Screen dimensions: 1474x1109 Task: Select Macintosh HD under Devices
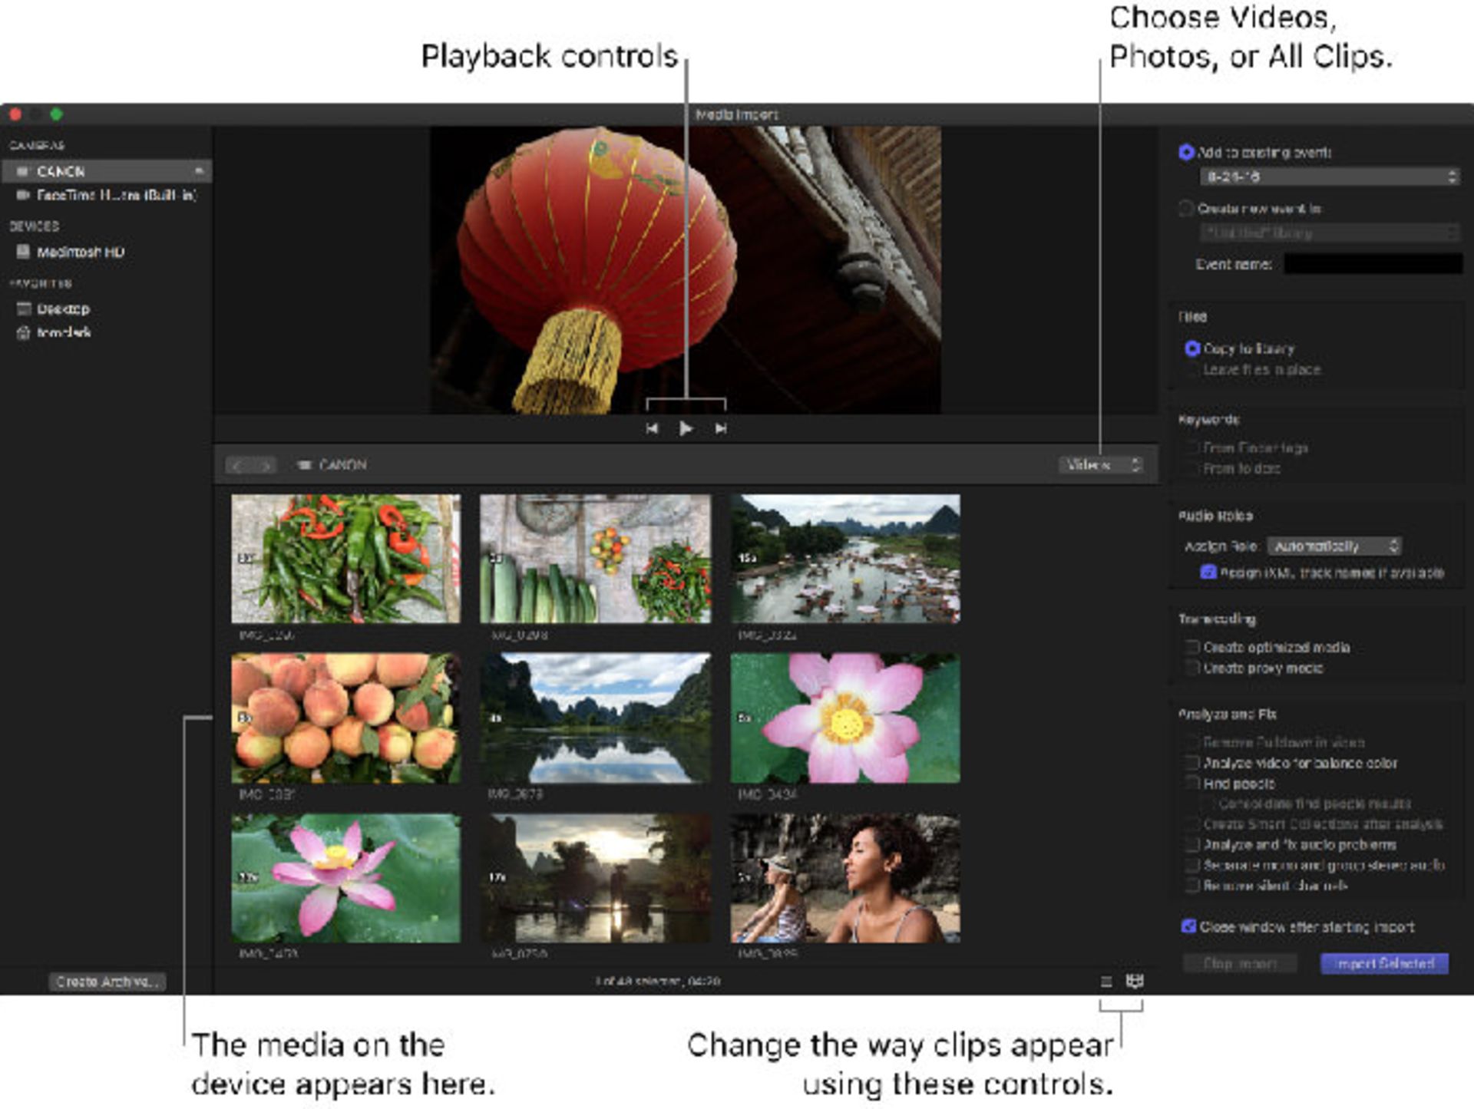click(x=80, y=252)
